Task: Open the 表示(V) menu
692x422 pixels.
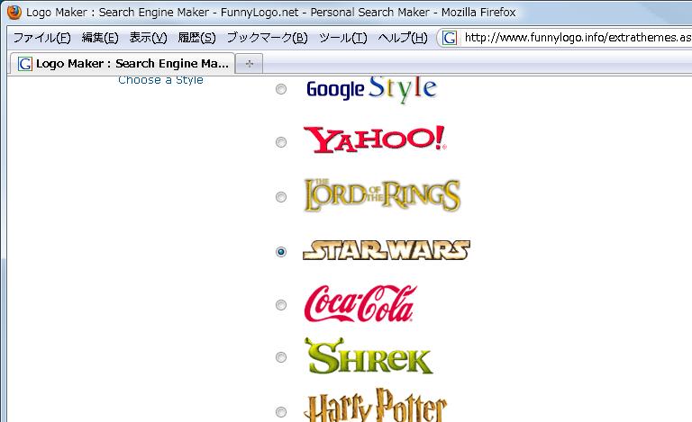Action: [149, 38]
